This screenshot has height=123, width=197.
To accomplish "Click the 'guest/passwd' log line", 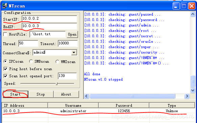I will coord(122,14).
